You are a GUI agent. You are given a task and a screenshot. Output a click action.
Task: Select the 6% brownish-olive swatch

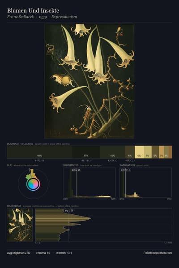coord(130,152)
